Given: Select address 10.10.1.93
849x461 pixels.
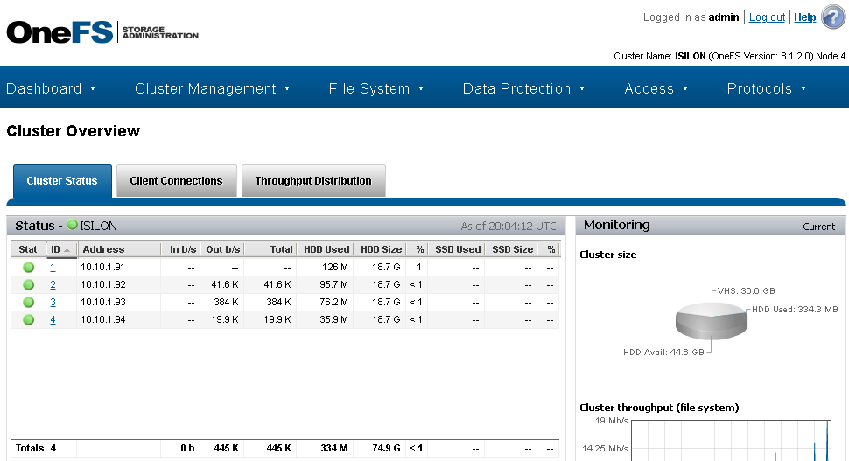Looking at the screenshot, I should click(103, 303).
